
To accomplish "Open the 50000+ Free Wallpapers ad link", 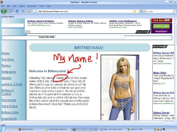I will pyautogui.click(x=123, y=21).
